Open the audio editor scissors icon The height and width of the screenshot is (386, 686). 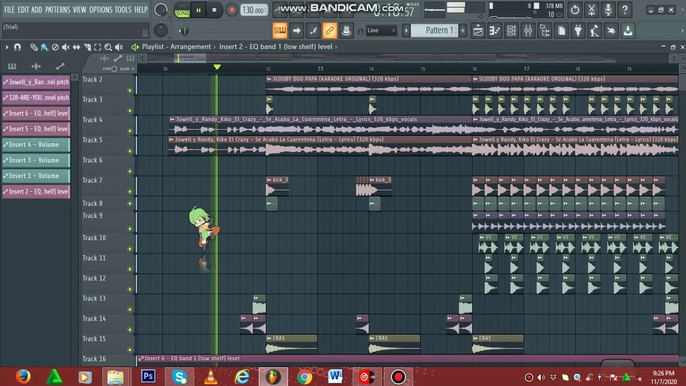point(591,10)
